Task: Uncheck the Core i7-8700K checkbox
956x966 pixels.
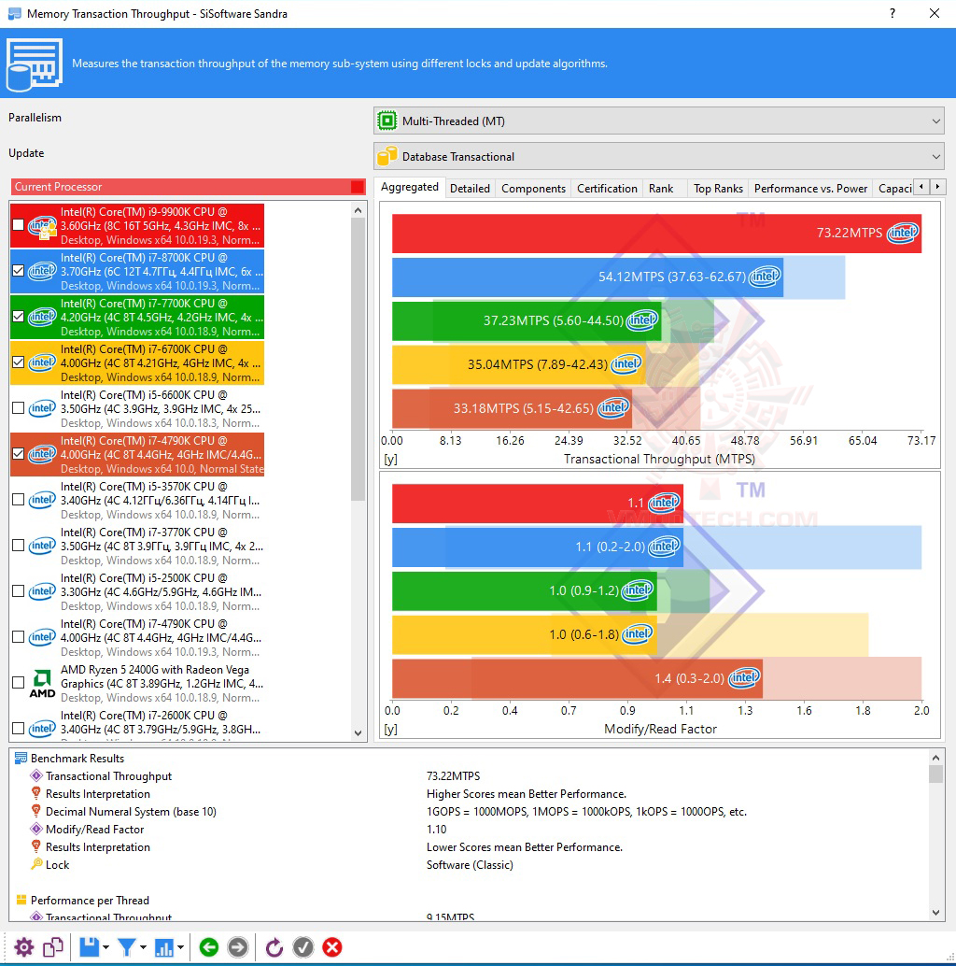Action: (x=19, y=270)
